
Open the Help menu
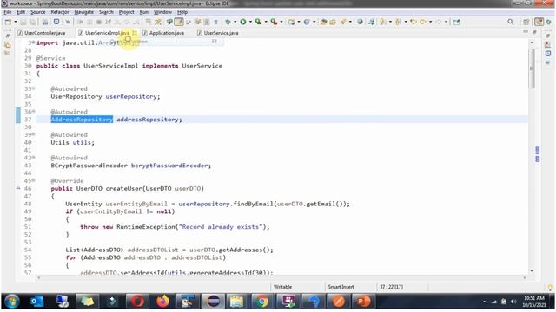tap(182, 12)
